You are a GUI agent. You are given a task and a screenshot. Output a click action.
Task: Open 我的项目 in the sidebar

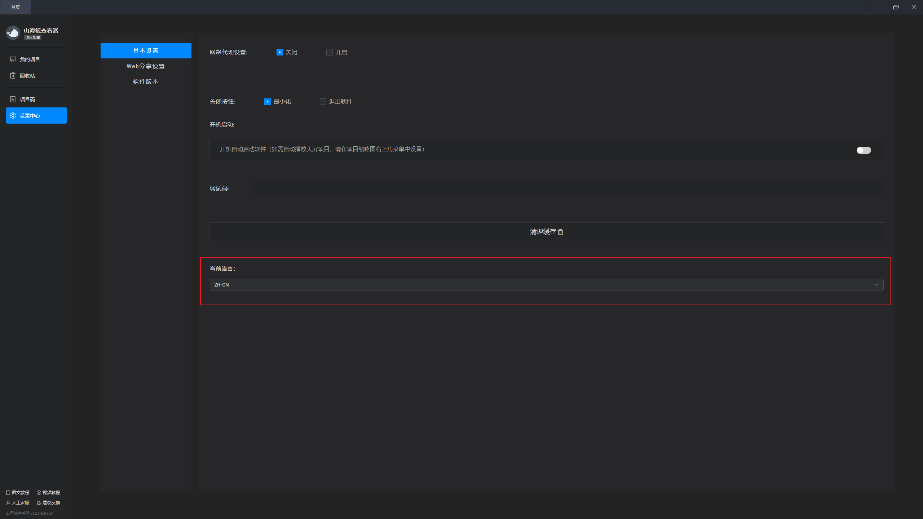30,59
